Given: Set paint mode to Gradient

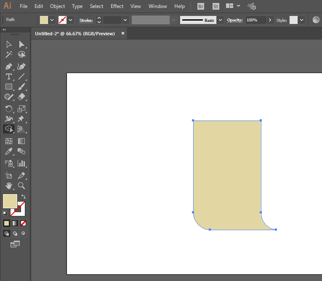Looking at the screenshot, I should 15,223.
